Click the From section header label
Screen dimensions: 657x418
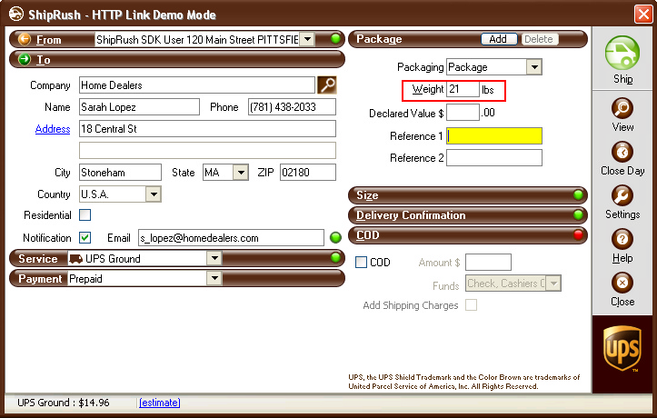[x=48, y=40]
